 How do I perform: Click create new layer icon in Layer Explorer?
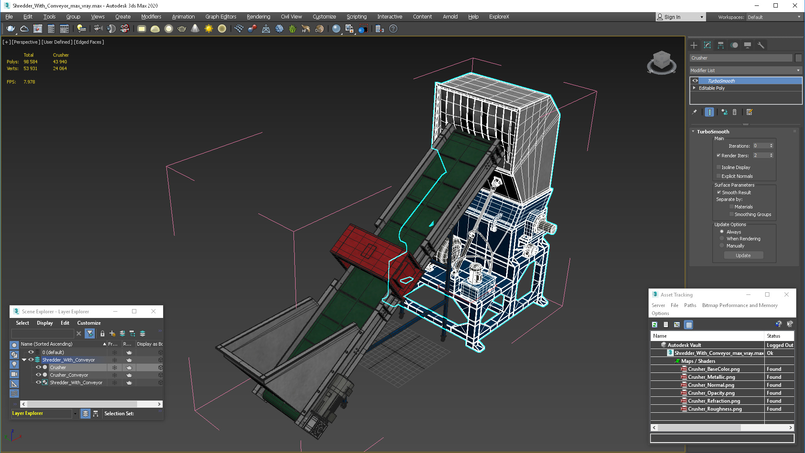point(112,334)
